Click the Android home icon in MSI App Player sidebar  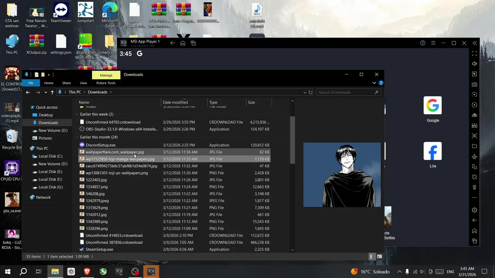[475, 231]
